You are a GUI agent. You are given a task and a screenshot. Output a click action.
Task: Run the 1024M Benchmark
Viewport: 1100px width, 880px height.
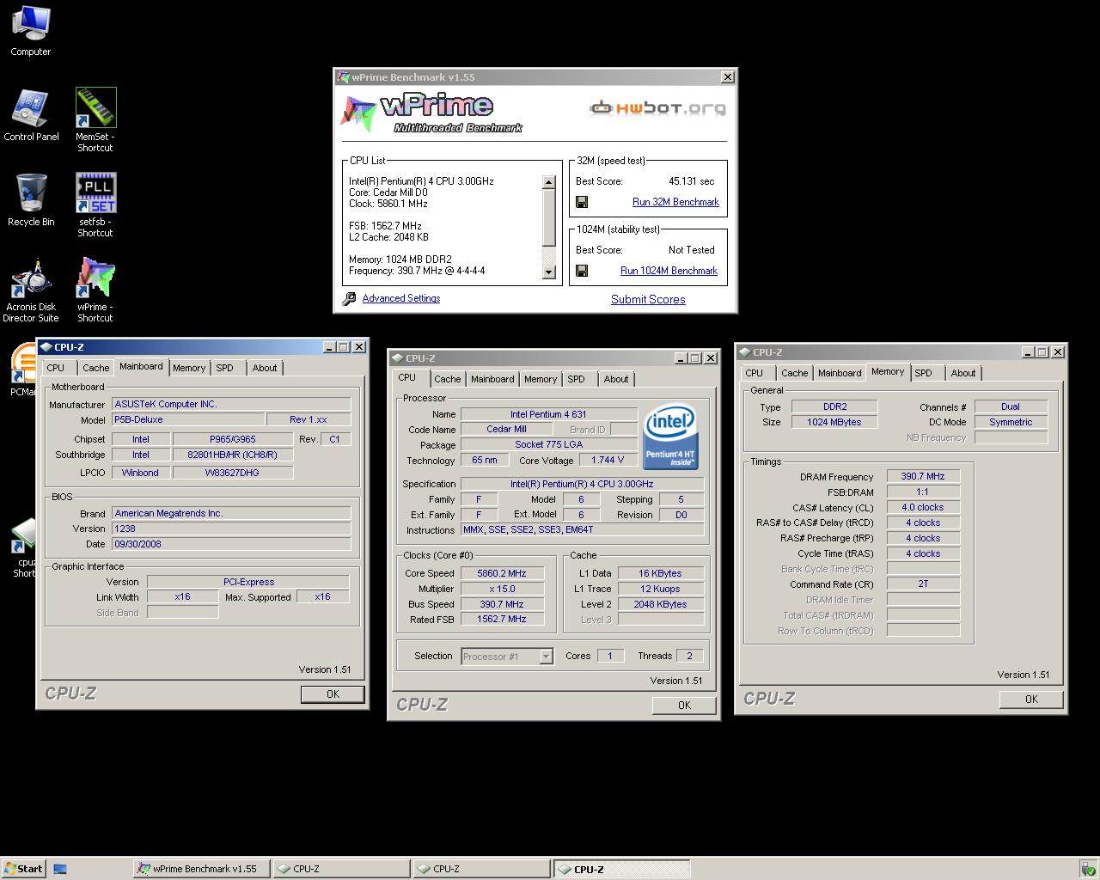(669, 271)
